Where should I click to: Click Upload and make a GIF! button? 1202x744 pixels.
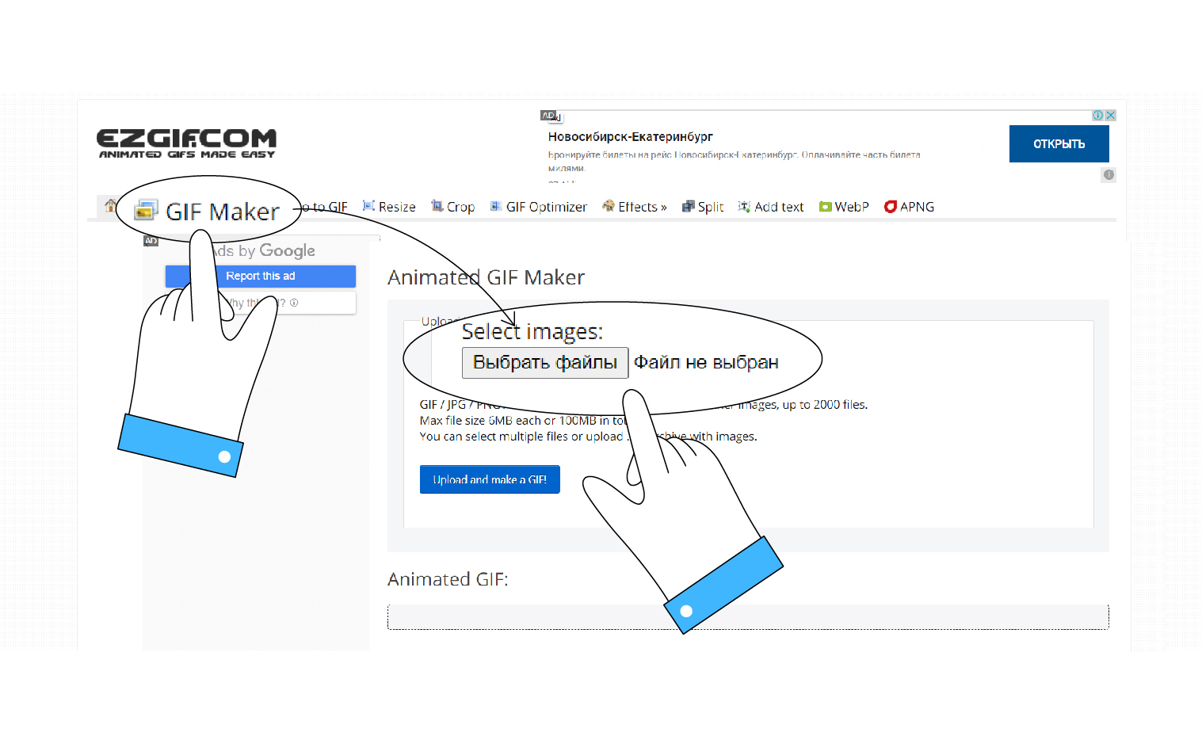[490, 479]
